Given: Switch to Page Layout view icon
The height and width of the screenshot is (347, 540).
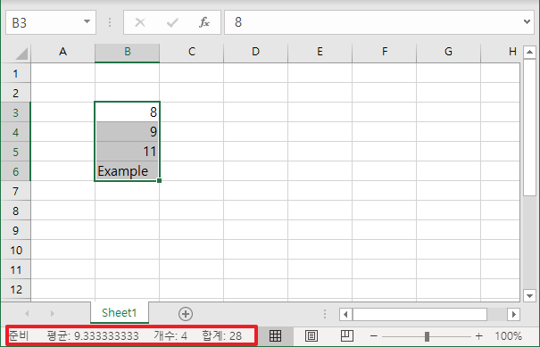Looking at the screenshot, I should click(312, 335).
